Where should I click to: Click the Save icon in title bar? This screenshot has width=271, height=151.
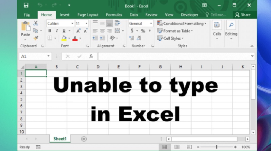[26, 5]
